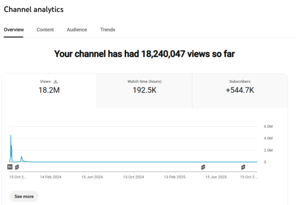Click the 15 Jun 2024 axis date
Image resolution: width=296 pixels, height=205 pixels.
(92, 177)
